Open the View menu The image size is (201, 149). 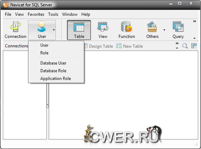coord(19,14)
